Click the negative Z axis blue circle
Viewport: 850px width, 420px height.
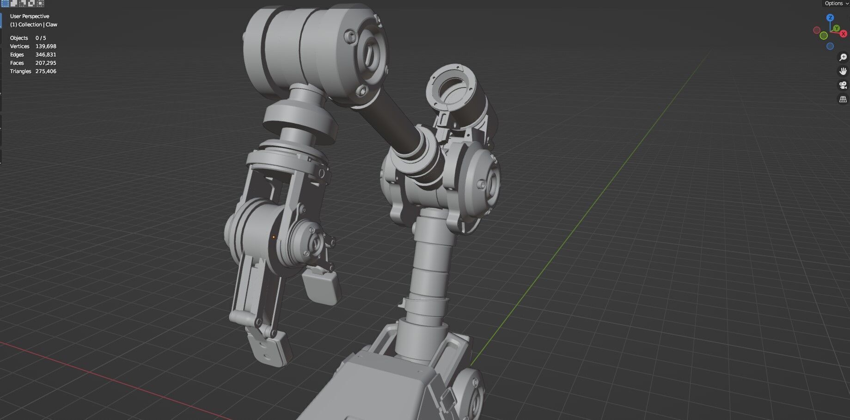coord(830,46)
